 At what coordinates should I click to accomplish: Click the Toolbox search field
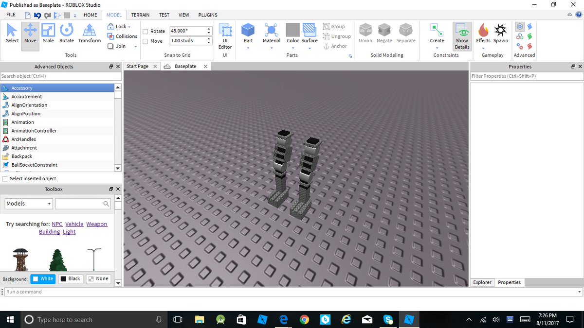(x=83, y=204)
